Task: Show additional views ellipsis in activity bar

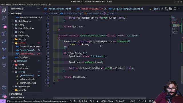Action: pyautogui.click(x=4, y=73)
